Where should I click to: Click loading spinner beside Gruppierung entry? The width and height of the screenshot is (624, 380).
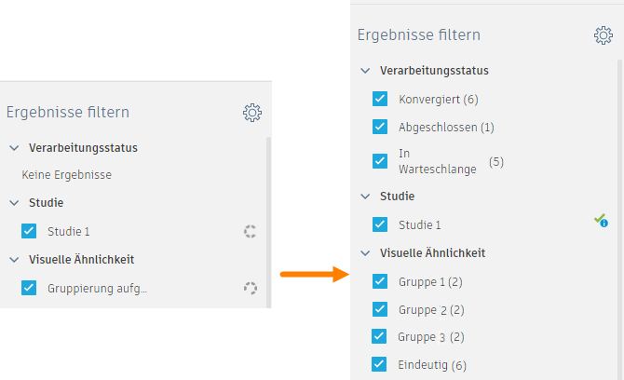coord(250,288)
